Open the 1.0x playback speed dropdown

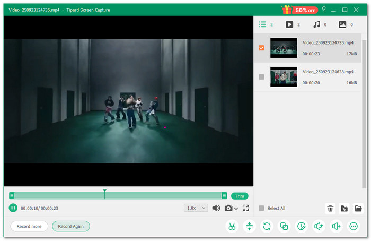[196, 208]
